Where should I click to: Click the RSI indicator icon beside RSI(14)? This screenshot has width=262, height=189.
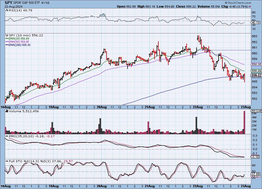(x=7, y=10)
